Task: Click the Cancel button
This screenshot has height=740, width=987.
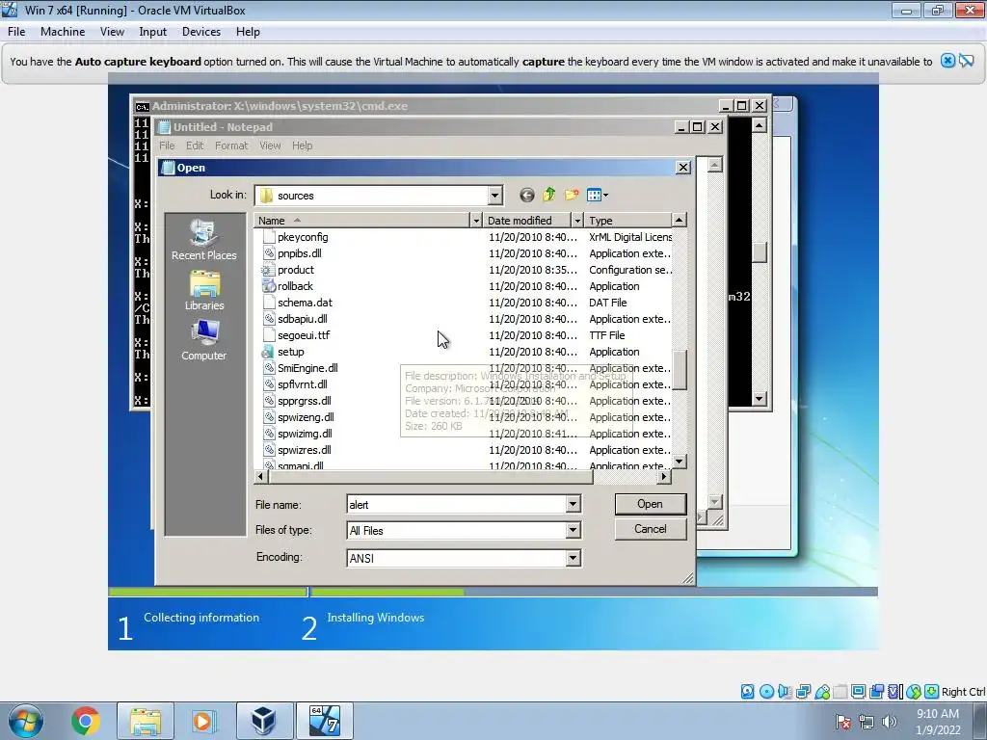Action: click(x=651, y=529)
